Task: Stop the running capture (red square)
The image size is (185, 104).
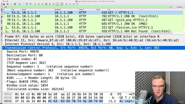Action: (8, 4)
